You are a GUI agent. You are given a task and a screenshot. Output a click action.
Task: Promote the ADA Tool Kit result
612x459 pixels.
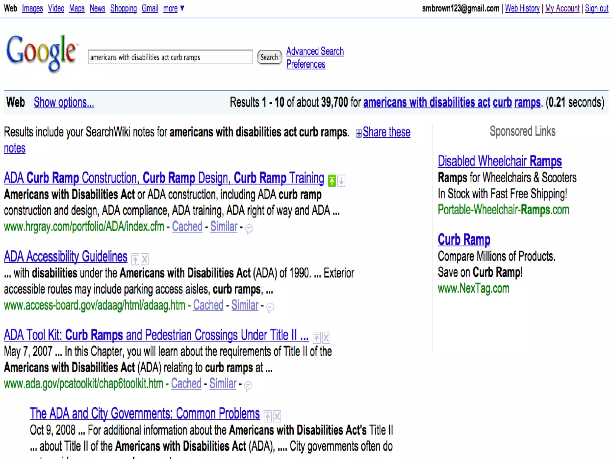click(x=317, y=338)
